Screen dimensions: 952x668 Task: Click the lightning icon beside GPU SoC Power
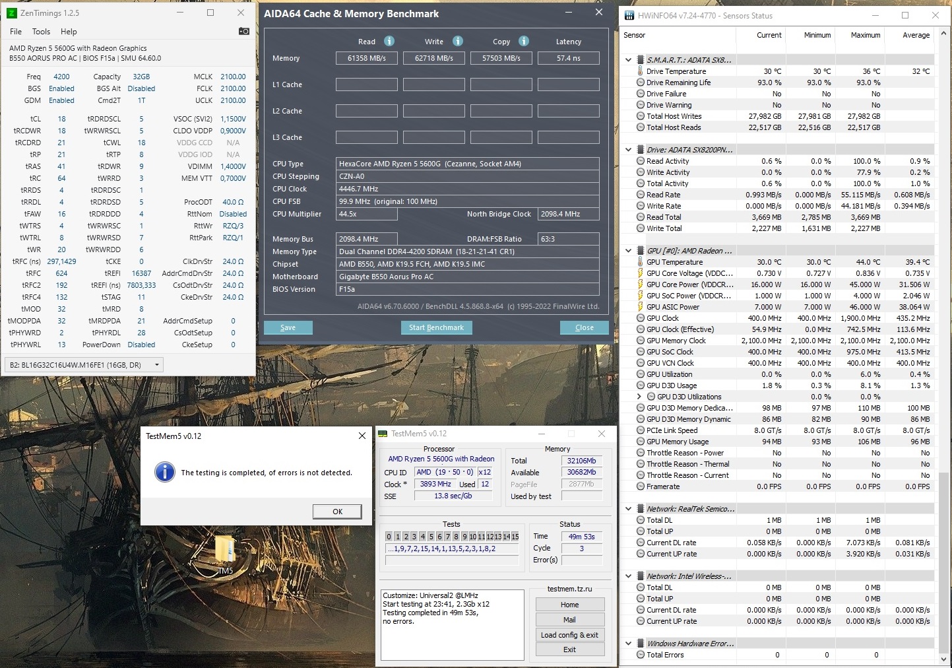coord(640,296)
